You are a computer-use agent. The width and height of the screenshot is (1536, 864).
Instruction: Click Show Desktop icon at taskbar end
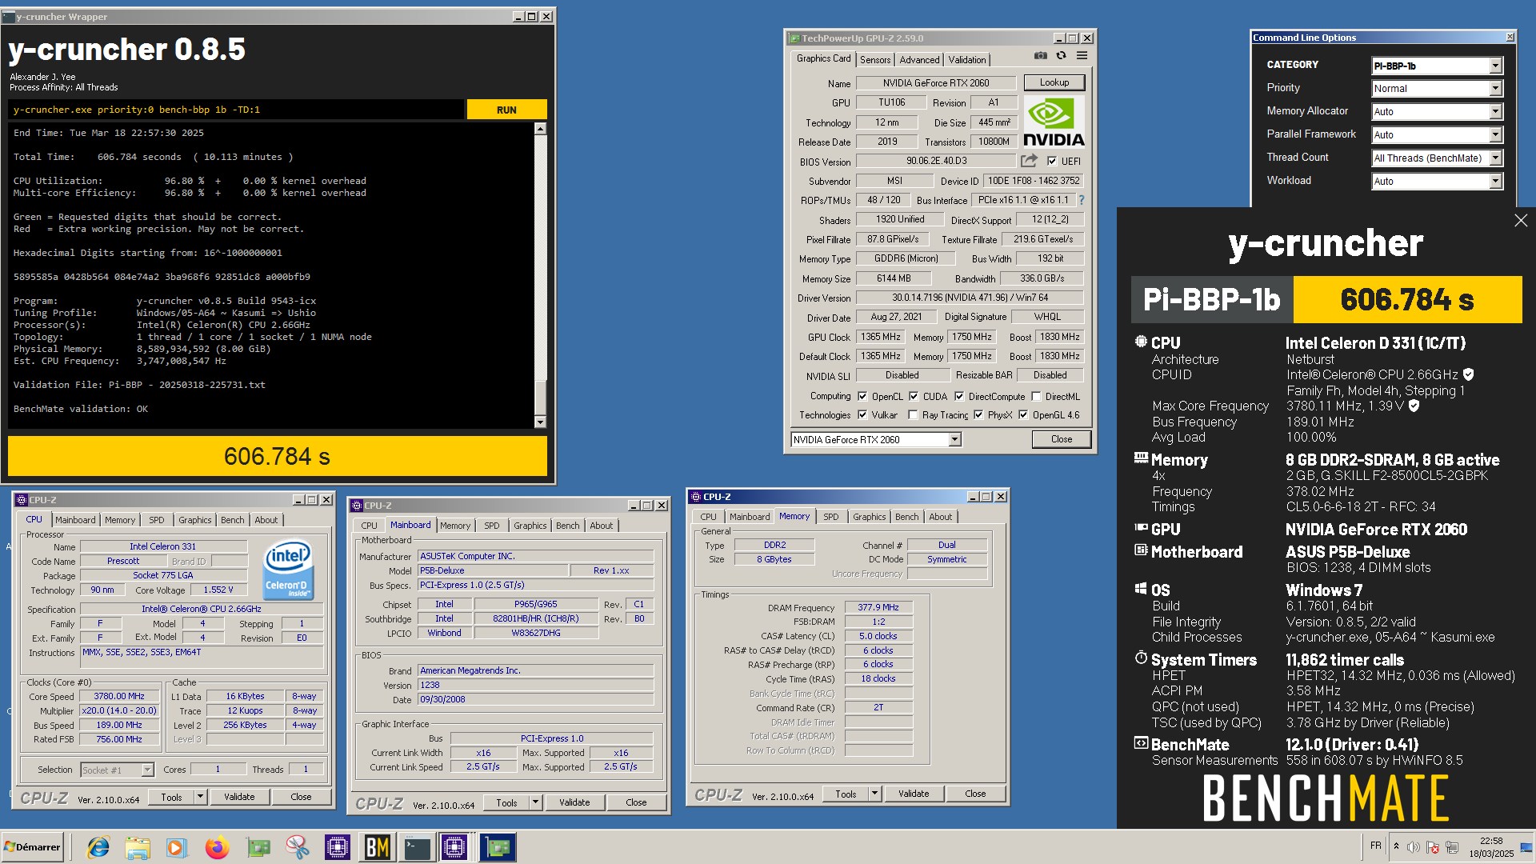(1526, 847)
